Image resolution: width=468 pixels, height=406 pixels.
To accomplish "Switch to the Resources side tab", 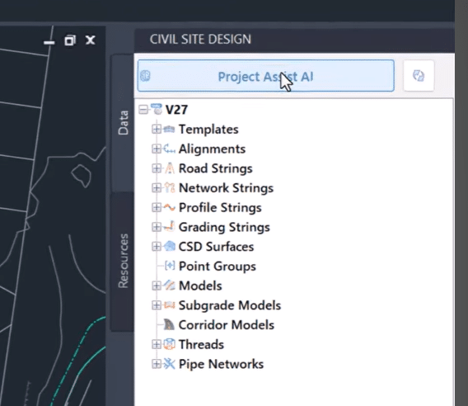I will pos(123,261).
